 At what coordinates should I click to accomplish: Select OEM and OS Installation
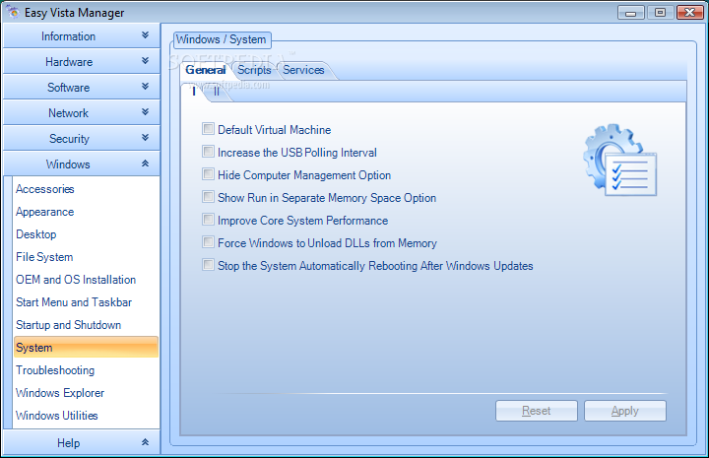pyautogui.click(x=76, y=280)
